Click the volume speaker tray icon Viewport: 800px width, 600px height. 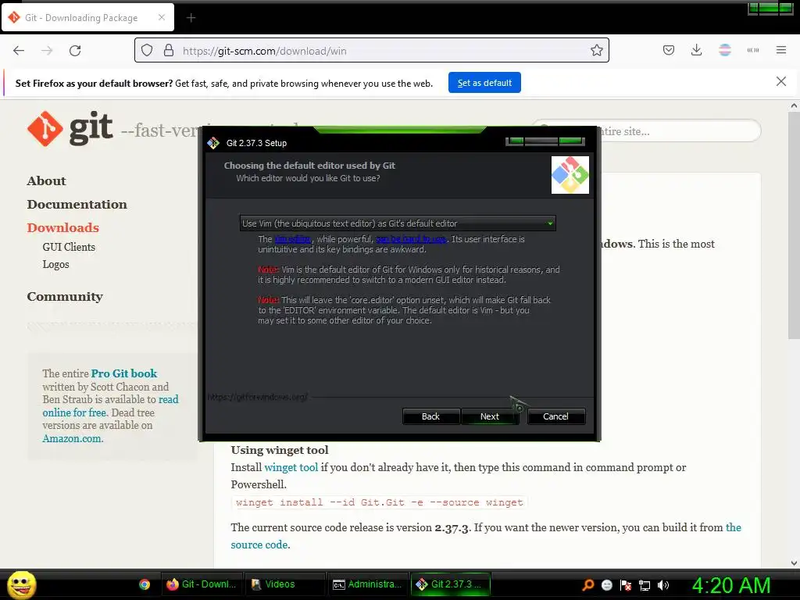point(663,584)
